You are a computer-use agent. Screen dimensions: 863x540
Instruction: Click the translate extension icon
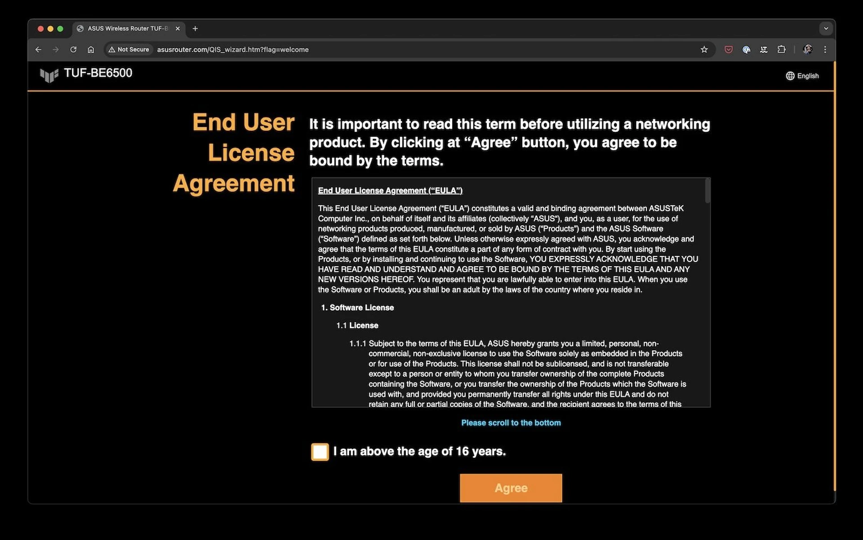tap(764, 49)
